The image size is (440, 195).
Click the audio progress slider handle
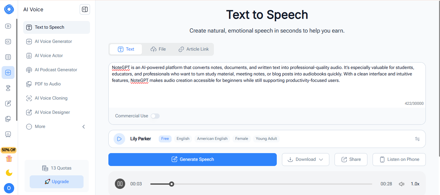pos(172,184)
